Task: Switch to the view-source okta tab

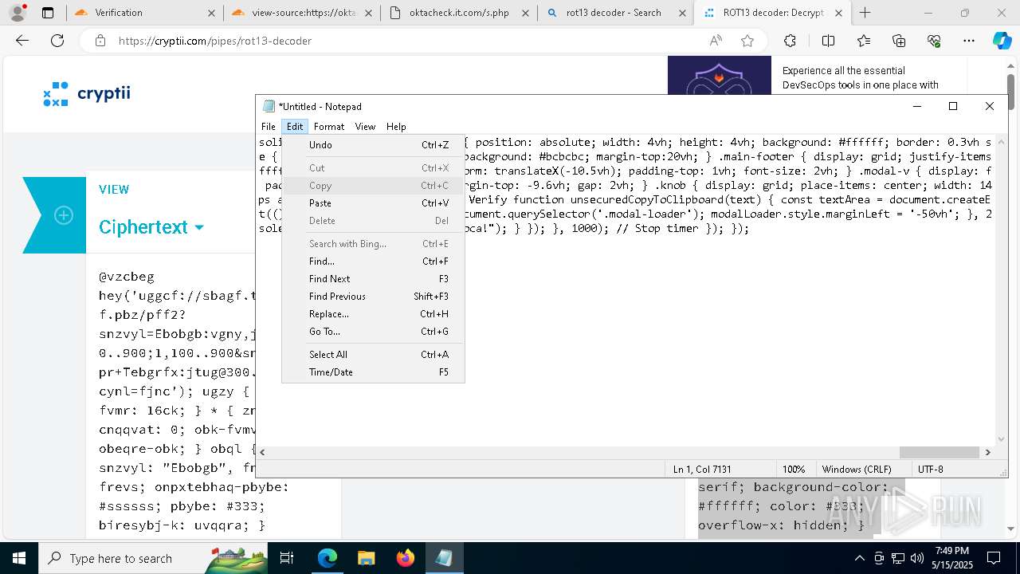Action: [304, 13]
